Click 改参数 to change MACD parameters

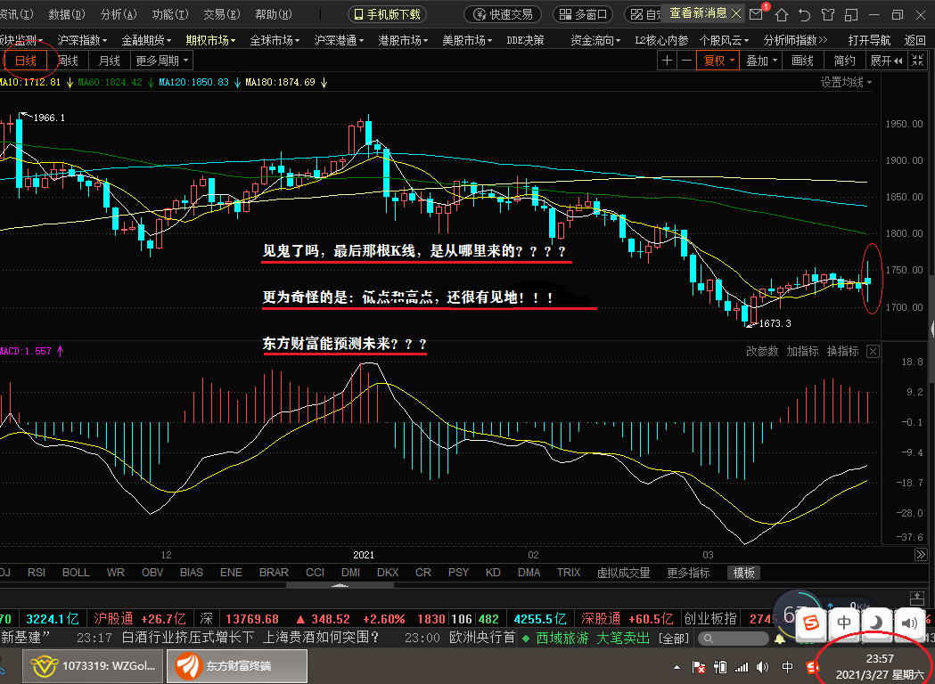[762, 351]
